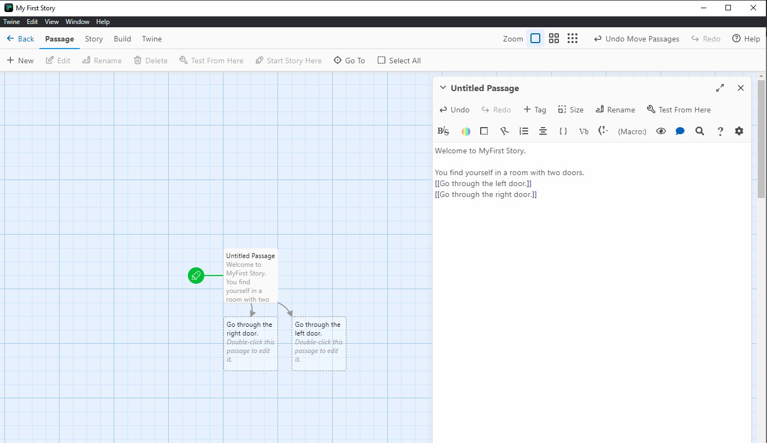Open the rainbow text color picker
Screen dimensions: 767x443
coord(465,131)
